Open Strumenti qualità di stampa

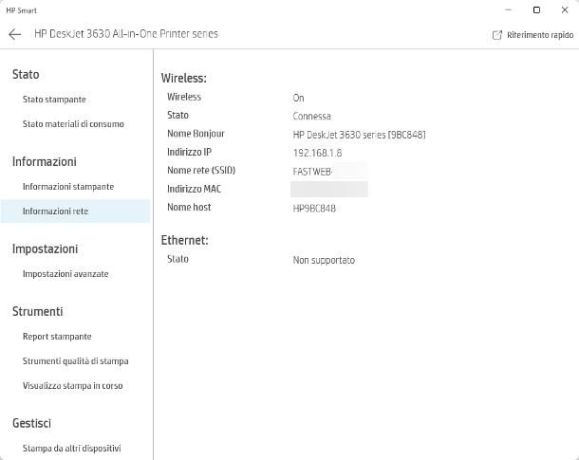tap(75, 360)
